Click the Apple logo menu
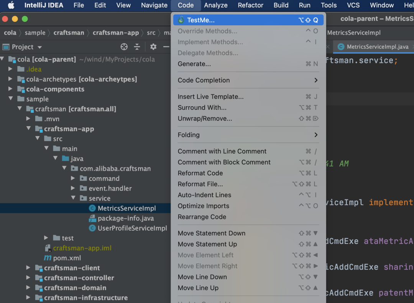 click(x=11, y=5)
